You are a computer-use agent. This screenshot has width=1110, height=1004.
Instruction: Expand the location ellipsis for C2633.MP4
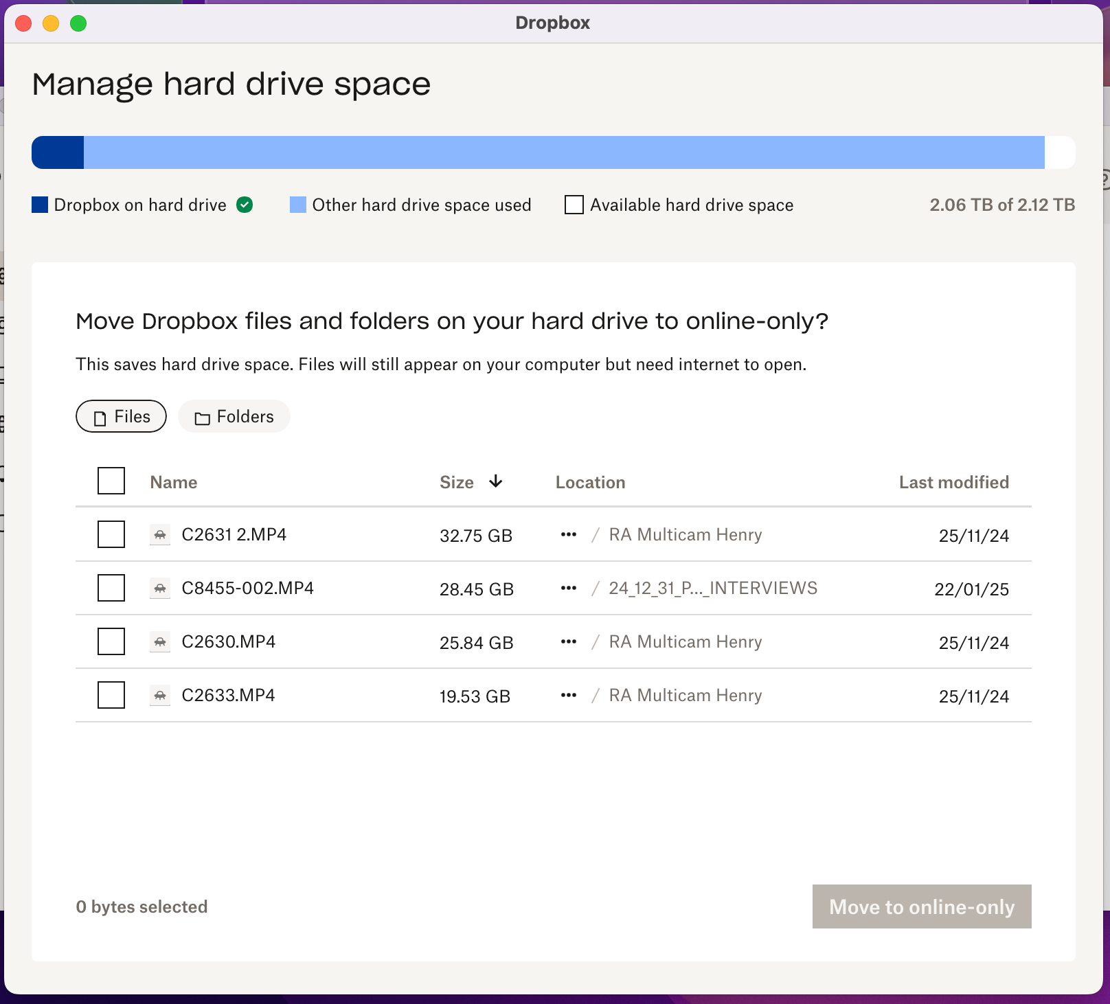point(568,696)
